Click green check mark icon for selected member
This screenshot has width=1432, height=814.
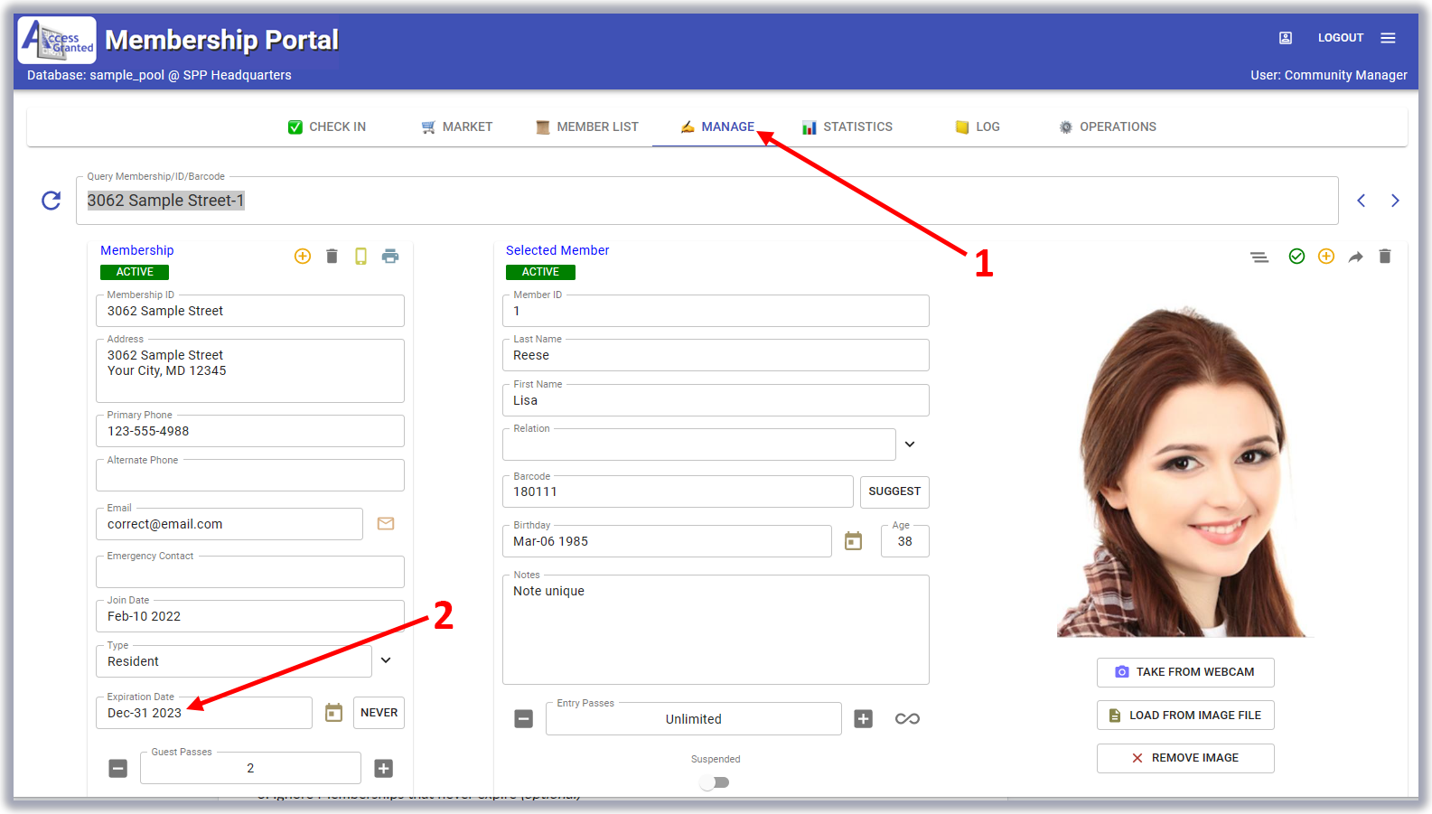click(1296, 257)
